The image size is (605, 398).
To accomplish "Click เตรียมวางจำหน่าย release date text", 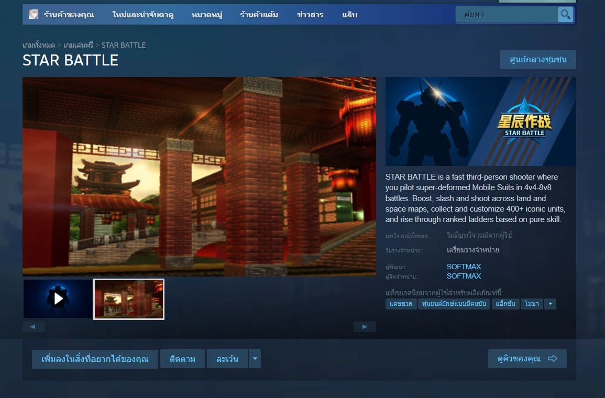I will tap(472, 250).
